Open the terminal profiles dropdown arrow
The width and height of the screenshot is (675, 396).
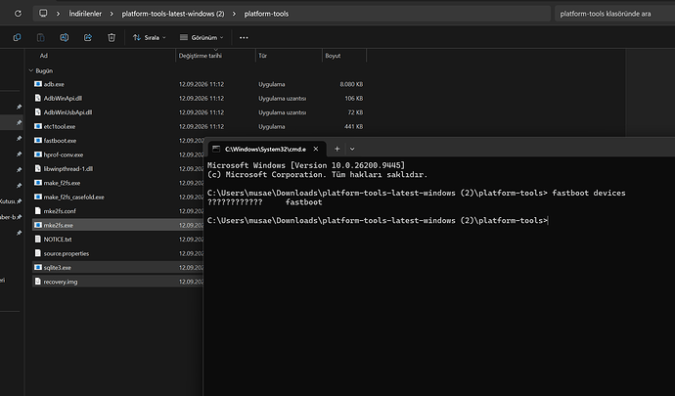[x=352, y=149]
